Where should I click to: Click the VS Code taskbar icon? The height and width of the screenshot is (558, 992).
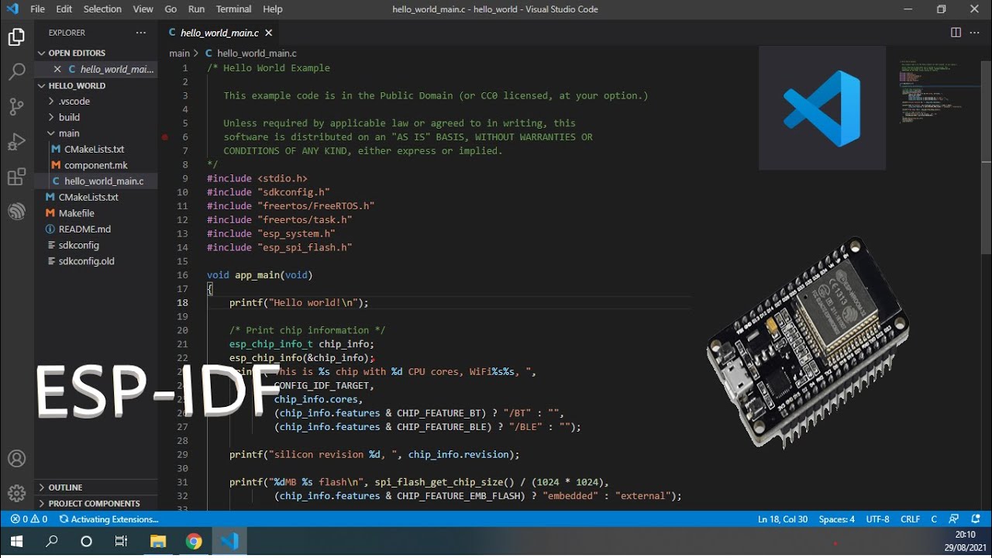pos(229,542)
